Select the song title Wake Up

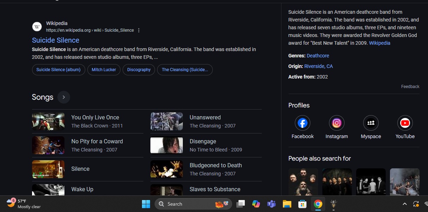[82, 189]
